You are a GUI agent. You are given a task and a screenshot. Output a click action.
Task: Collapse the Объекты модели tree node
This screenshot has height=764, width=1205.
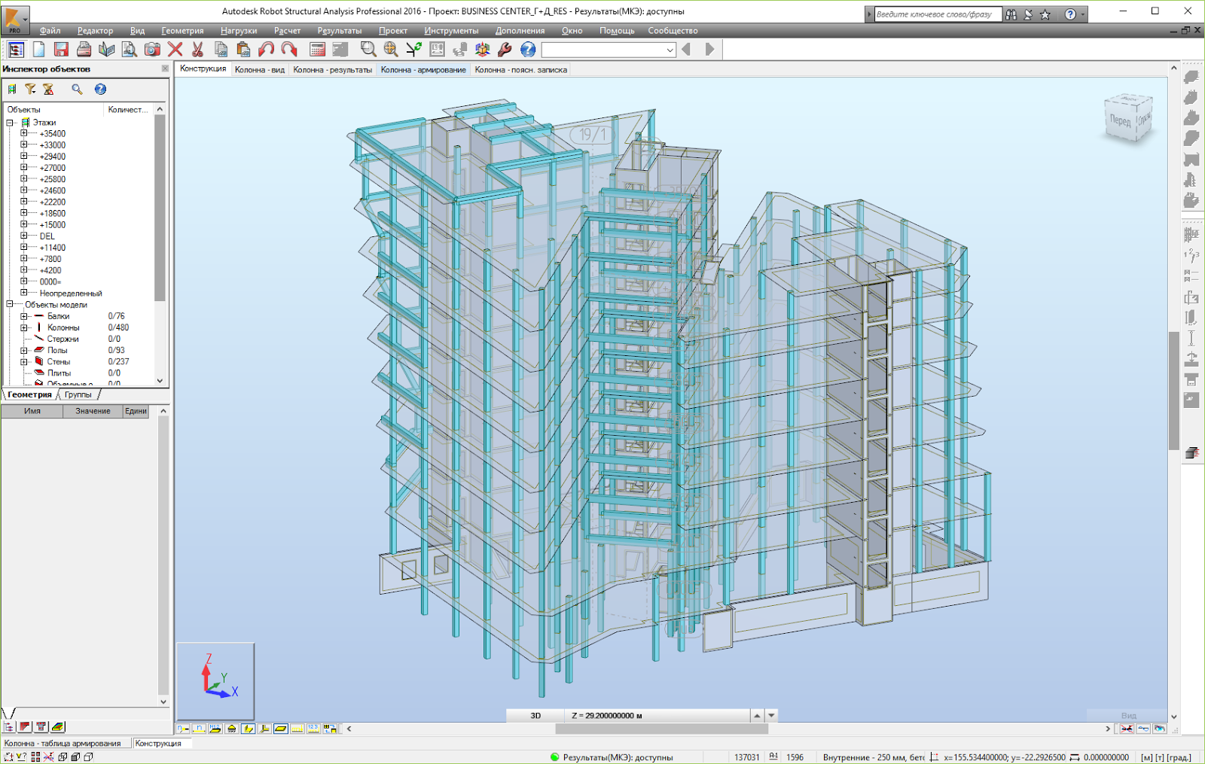11,305
